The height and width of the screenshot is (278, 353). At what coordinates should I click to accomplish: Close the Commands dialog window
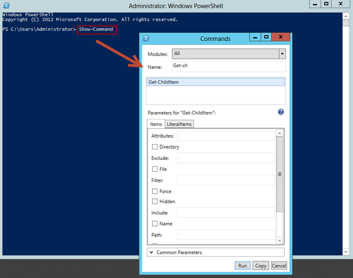click(x=281, y=37)
